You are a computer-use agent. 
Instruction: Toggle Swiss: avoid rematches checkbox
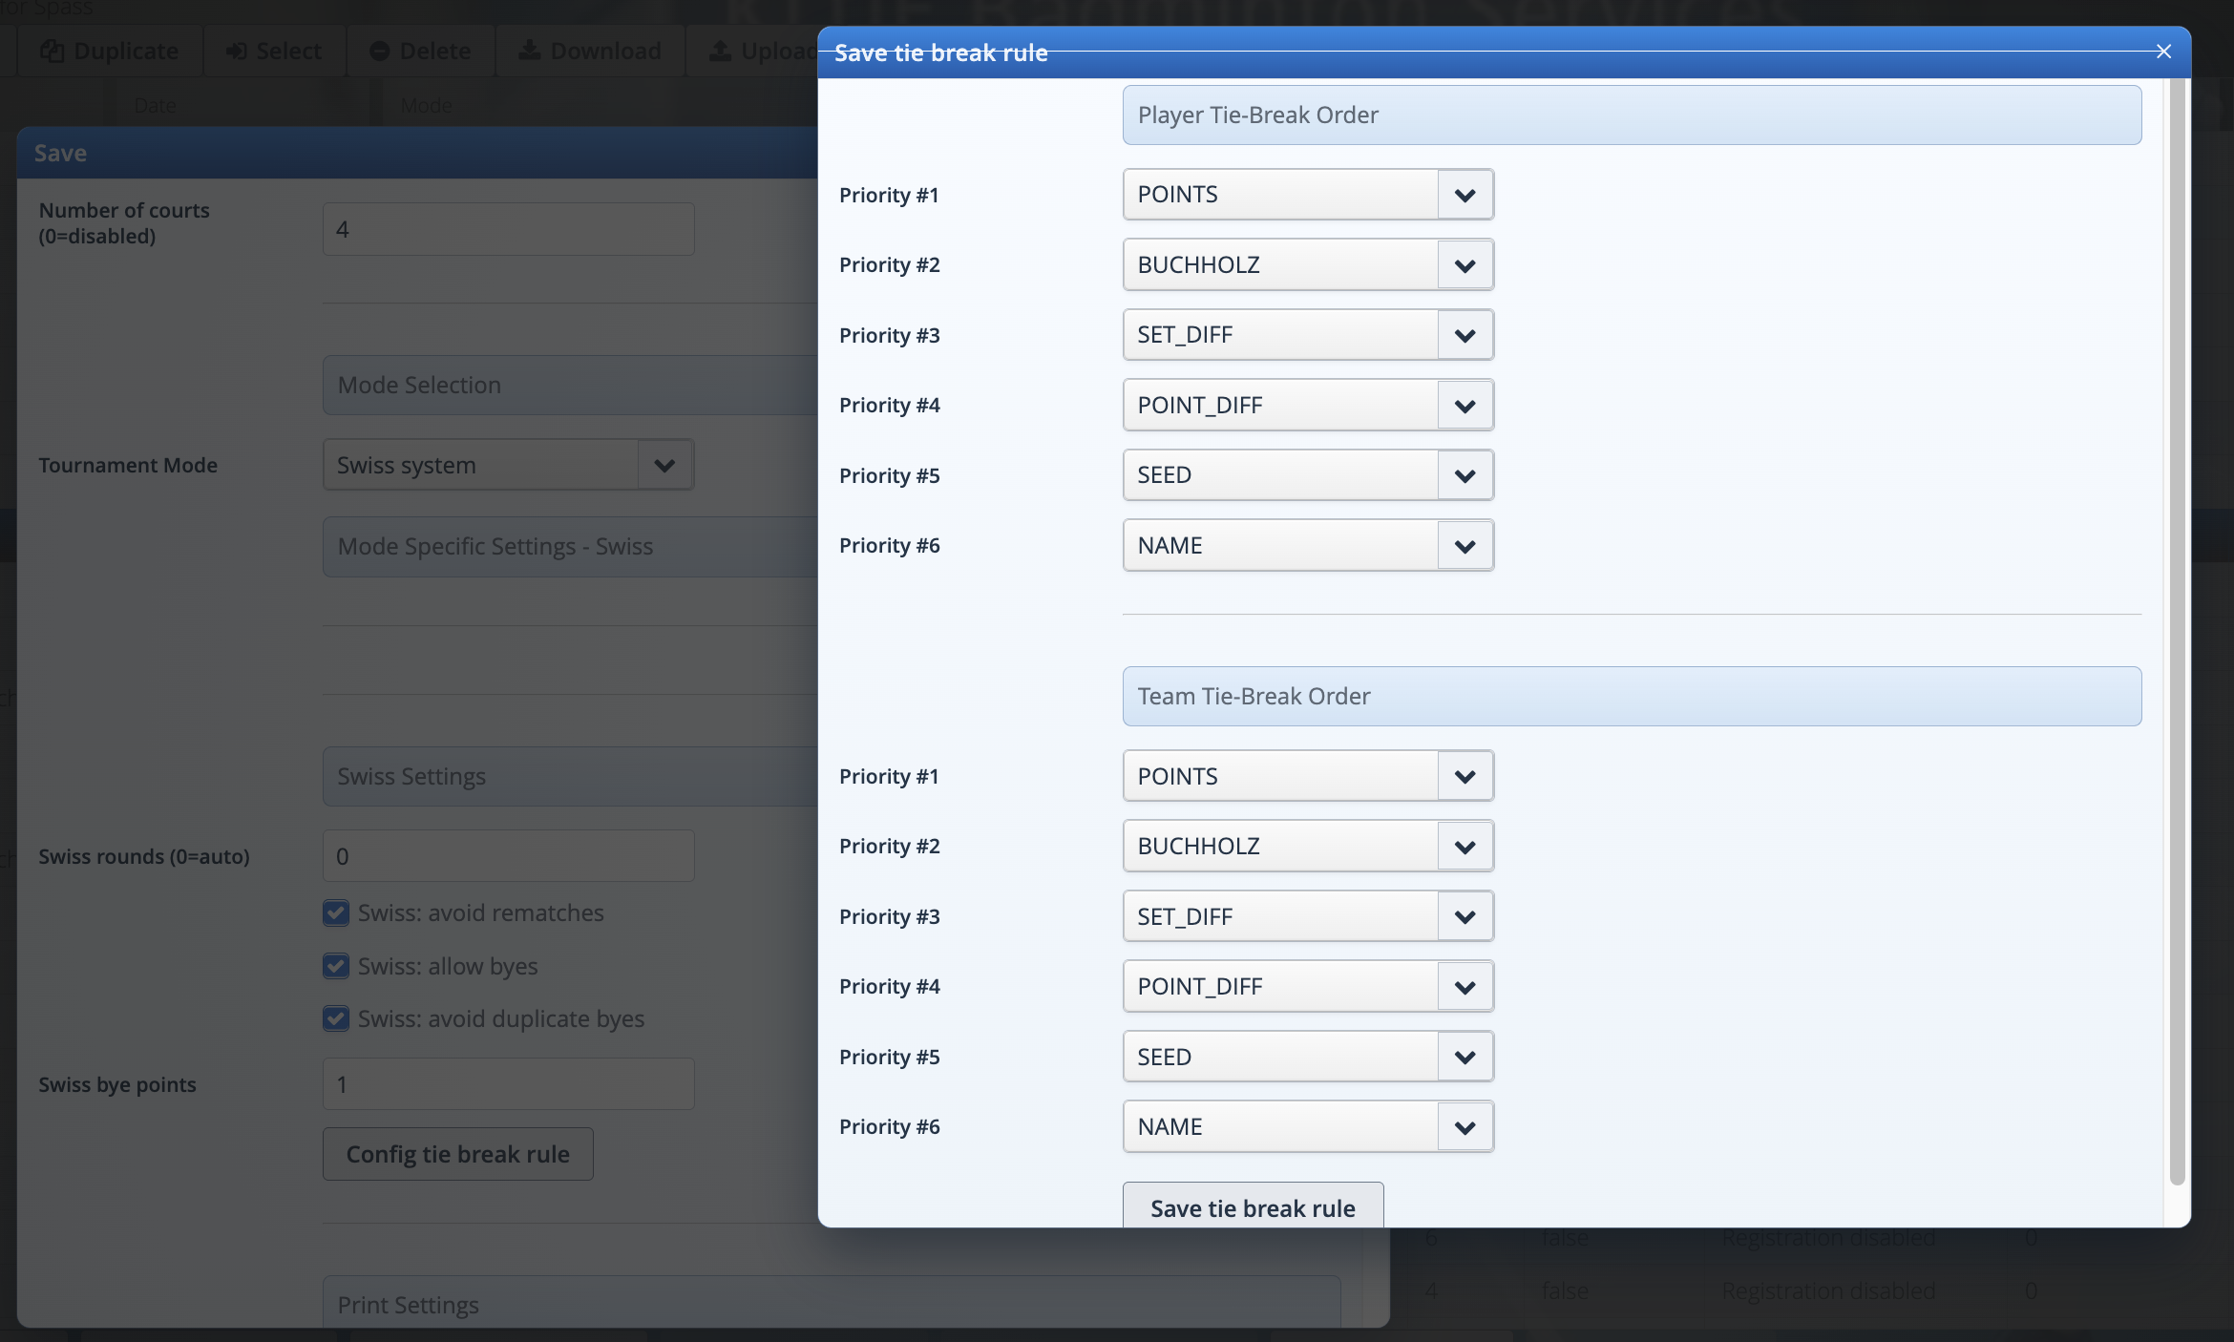[335, 913]
